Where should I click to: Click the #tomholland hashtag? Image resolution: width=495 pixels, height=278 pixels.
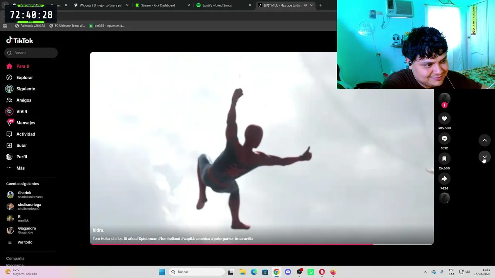point(169,239)
